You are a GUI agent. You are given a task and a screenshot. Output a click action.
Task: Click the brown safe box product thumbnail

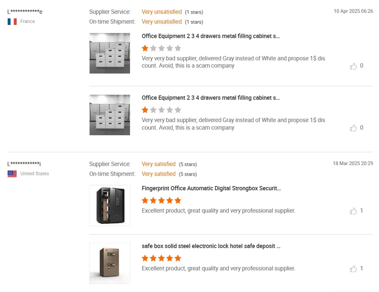[x=110, y=263]
